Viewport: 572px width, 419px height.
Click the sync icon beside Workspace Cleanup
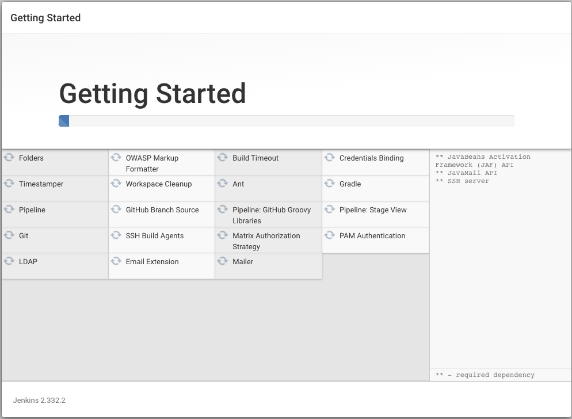(x=116, y=183)
